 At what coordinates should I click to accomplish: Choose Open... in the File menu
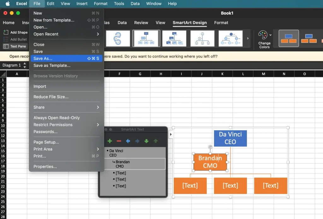point(66,27)
